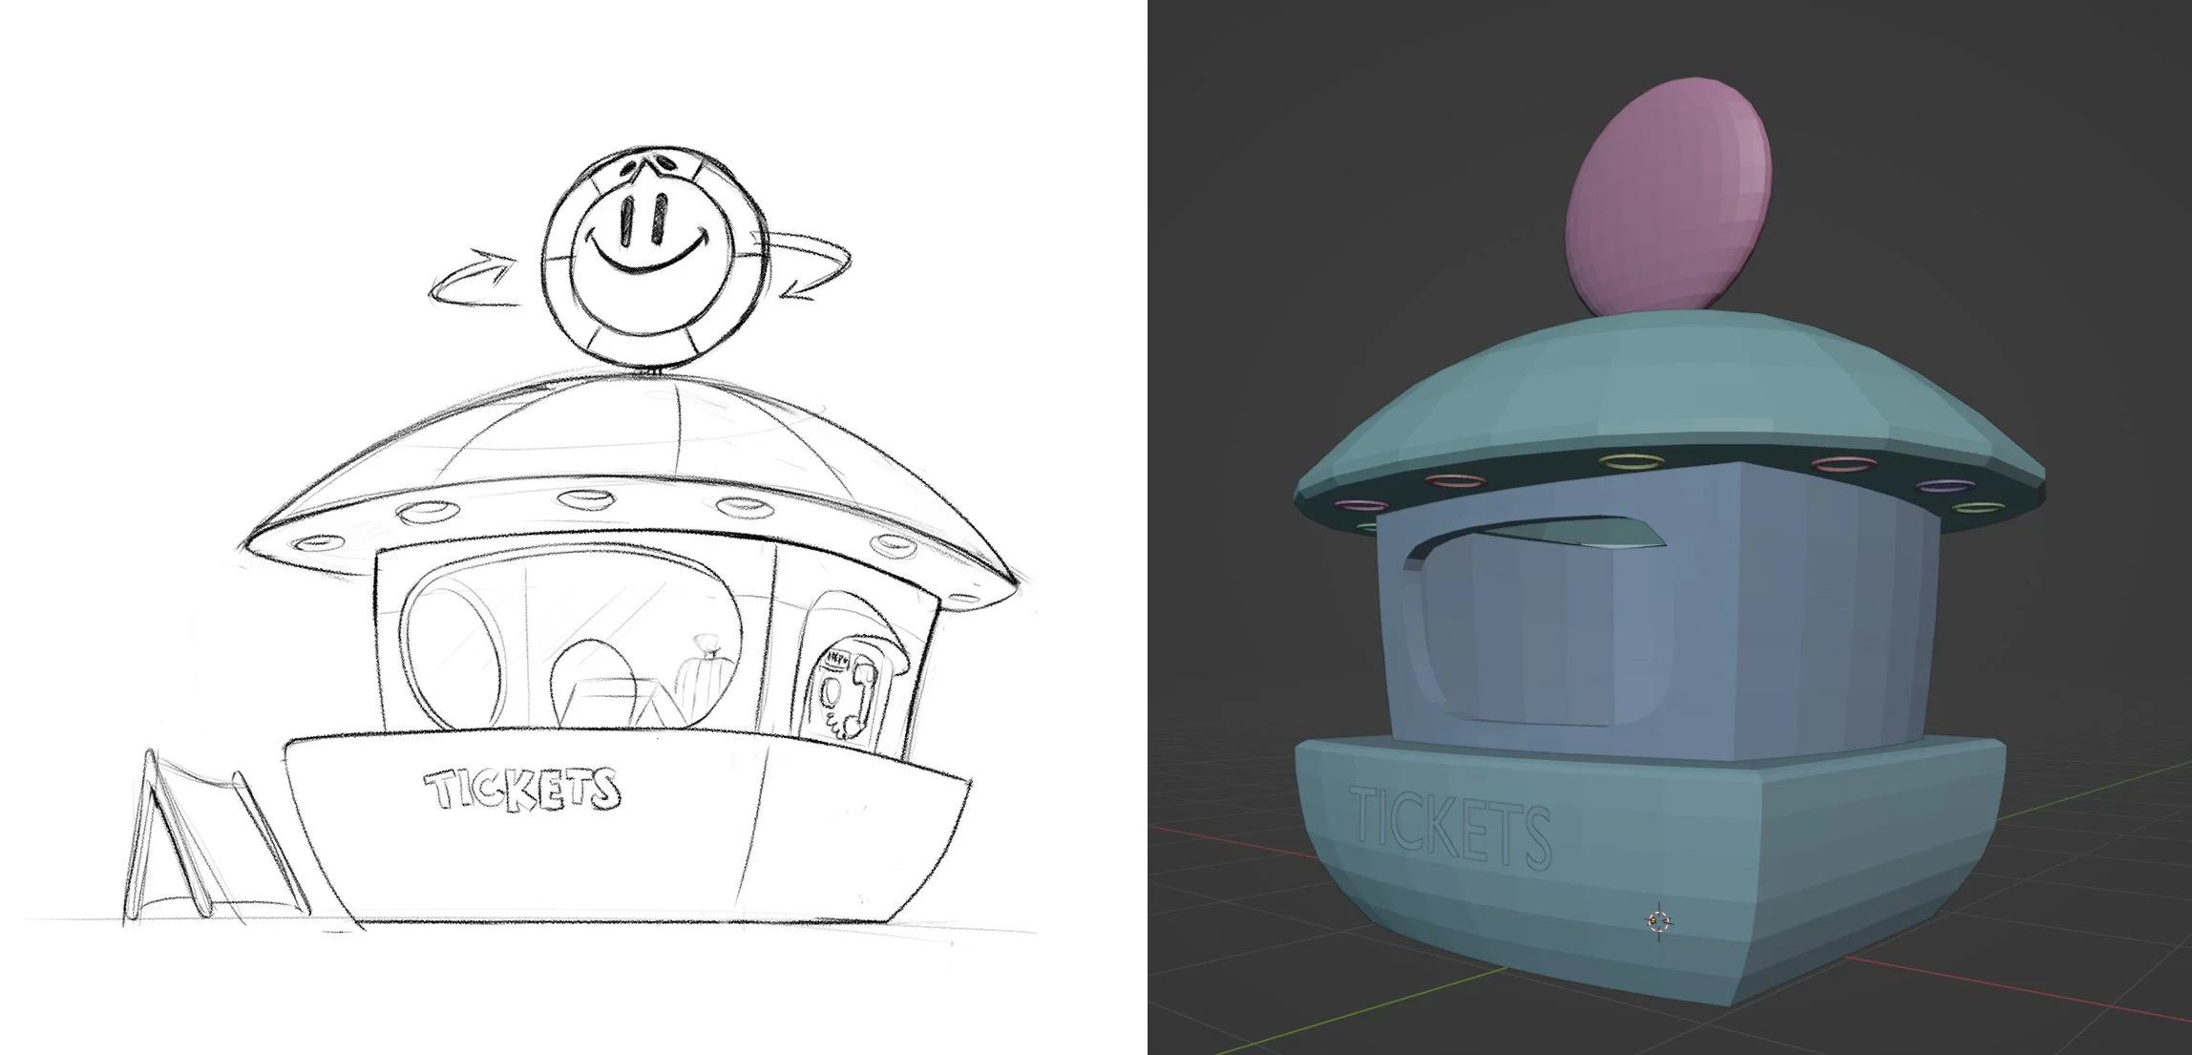Click the hand-drawn TICKETS lettering in the sketch
This screenshot has width=2192, height=1055.
tap(522, 791)
